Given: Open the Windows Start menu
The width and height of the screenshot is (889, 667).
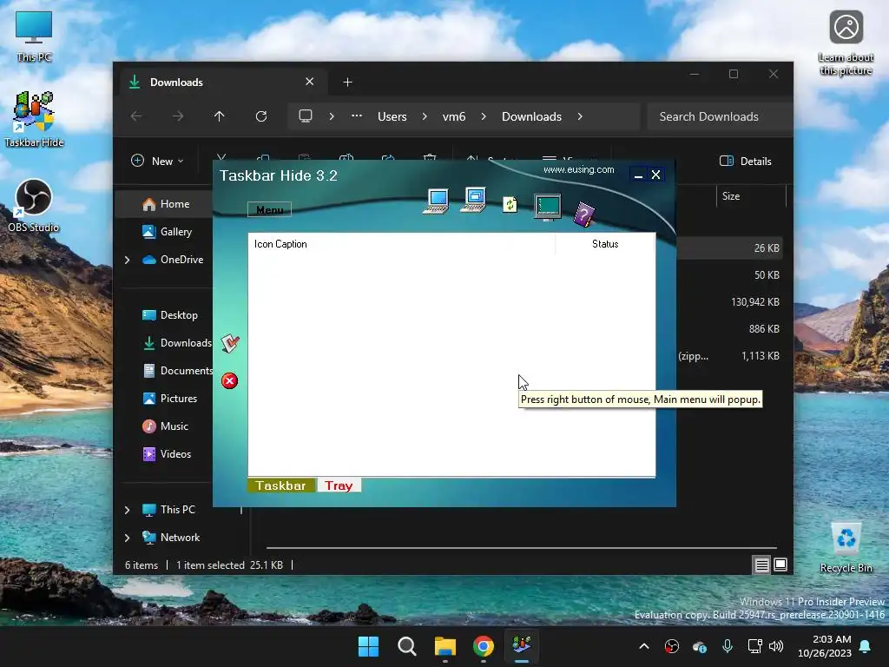Looking at the screenshot, I should (x=368, y=646).
